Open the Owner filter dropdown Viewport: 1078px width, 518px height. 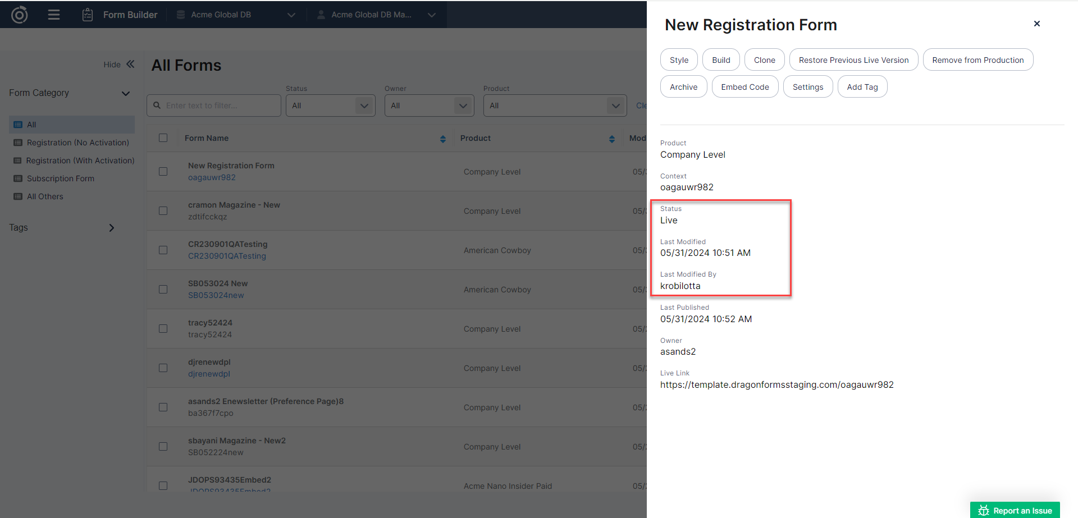click(x=429, y=106)
